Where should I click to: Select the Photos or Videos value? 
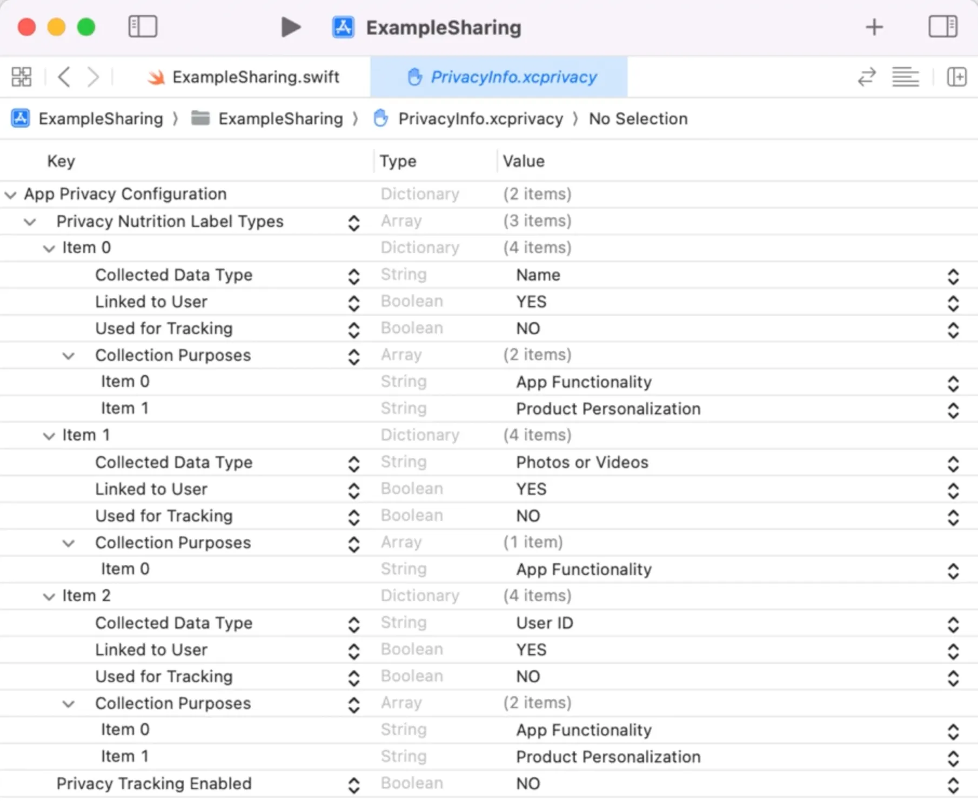point(582,463)
